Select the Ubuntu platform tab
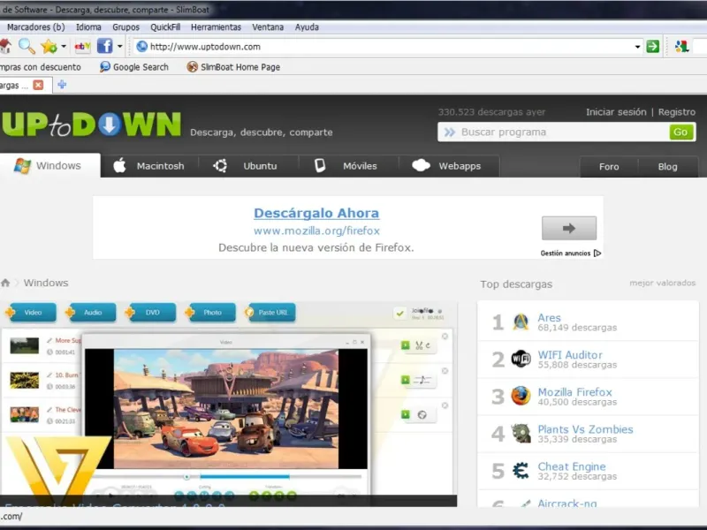Screen dimensions: 707x530 click(x=248, y=166)
